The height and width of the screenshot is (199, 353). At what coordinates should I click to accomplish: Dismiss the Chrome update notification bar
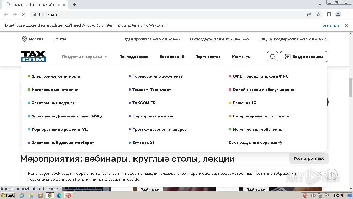pyautogui.click(x=346, y=25)
